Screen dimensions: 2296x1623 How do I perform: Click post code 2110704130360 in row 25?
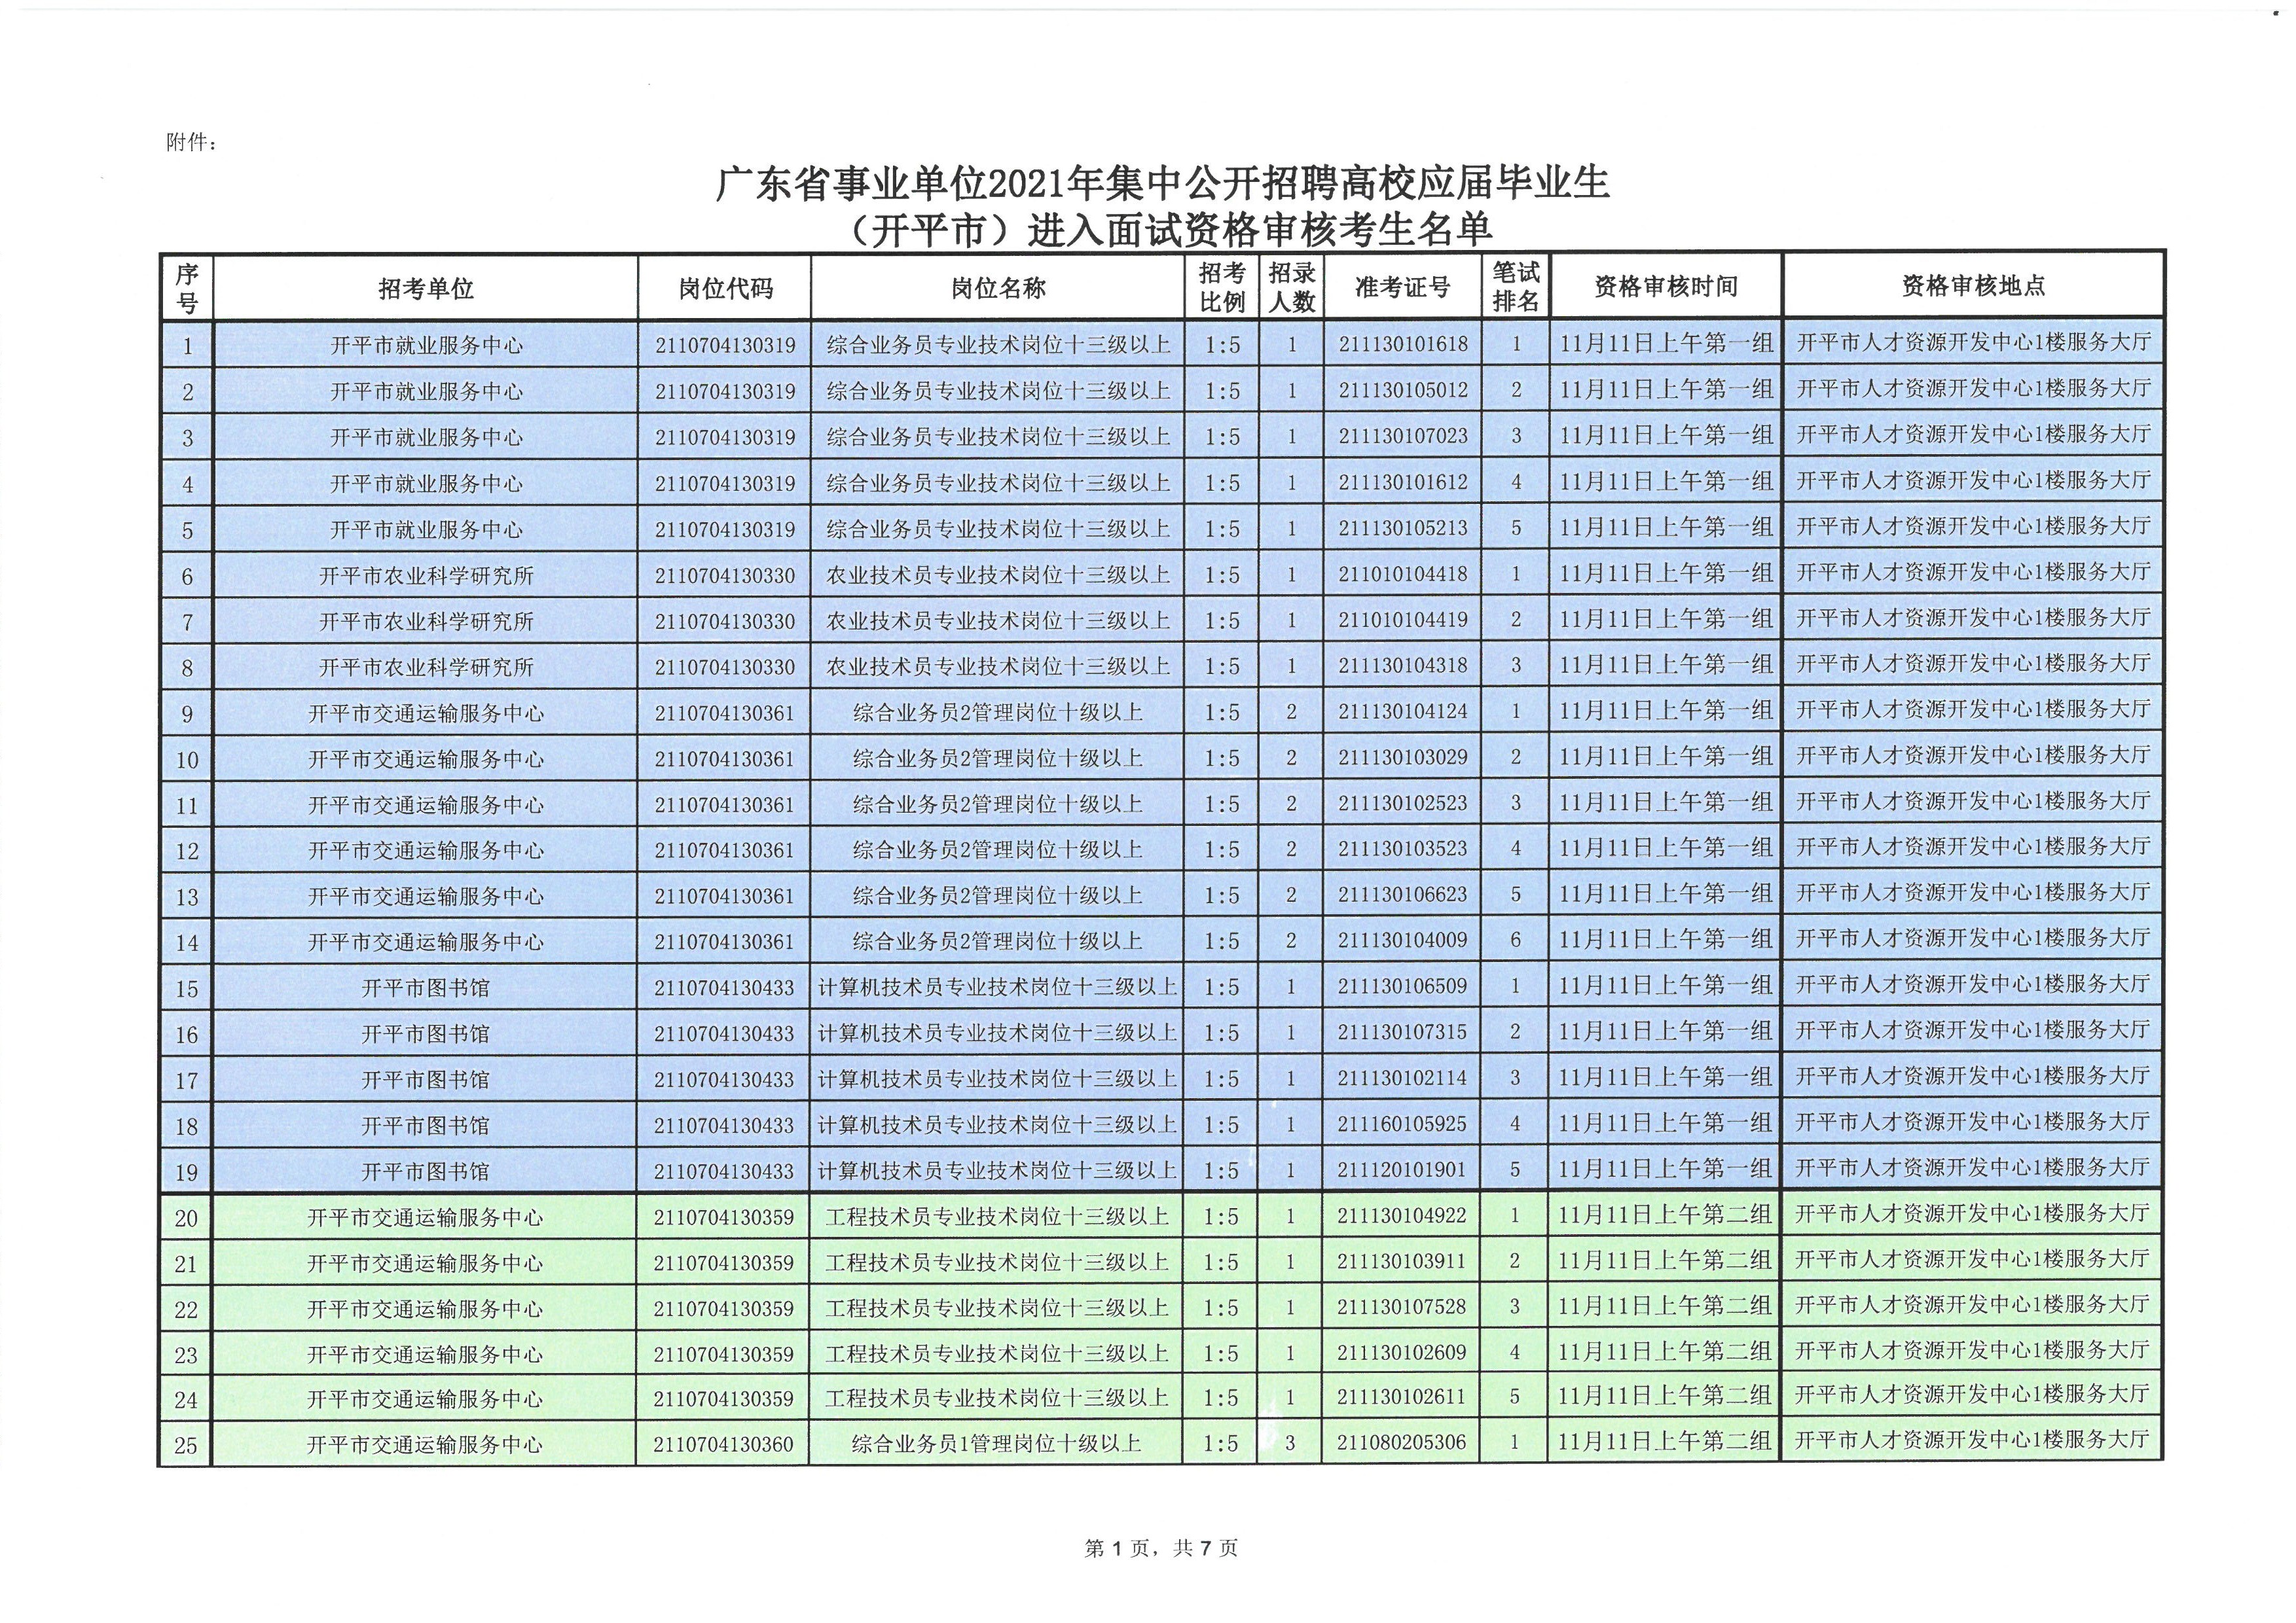pyautogui.click(x=723, y=1445)
